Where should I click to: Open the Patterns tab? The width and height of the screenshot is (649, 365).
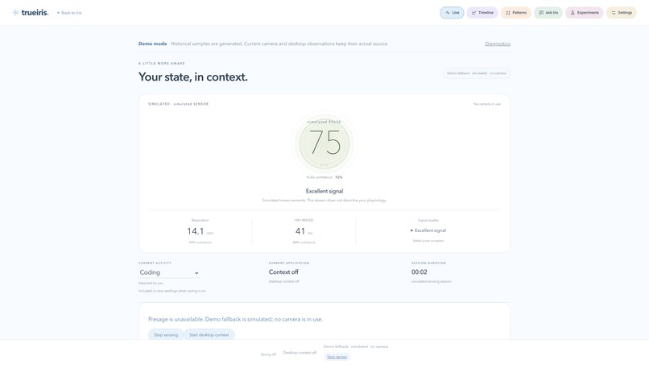[516, 13]
